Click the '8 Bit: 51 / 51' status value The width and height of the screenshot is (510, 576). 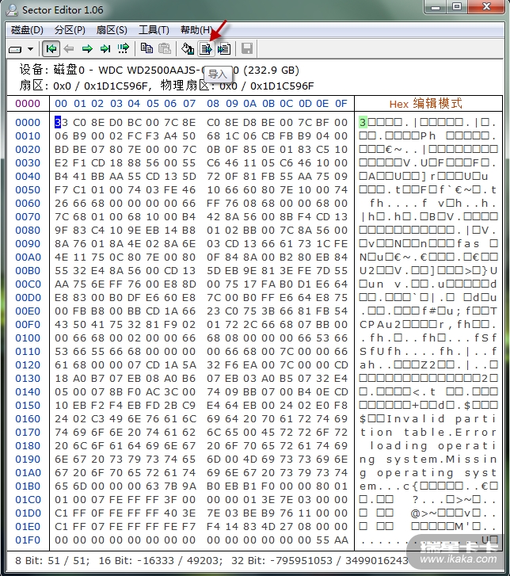click(x=52, y=561)
